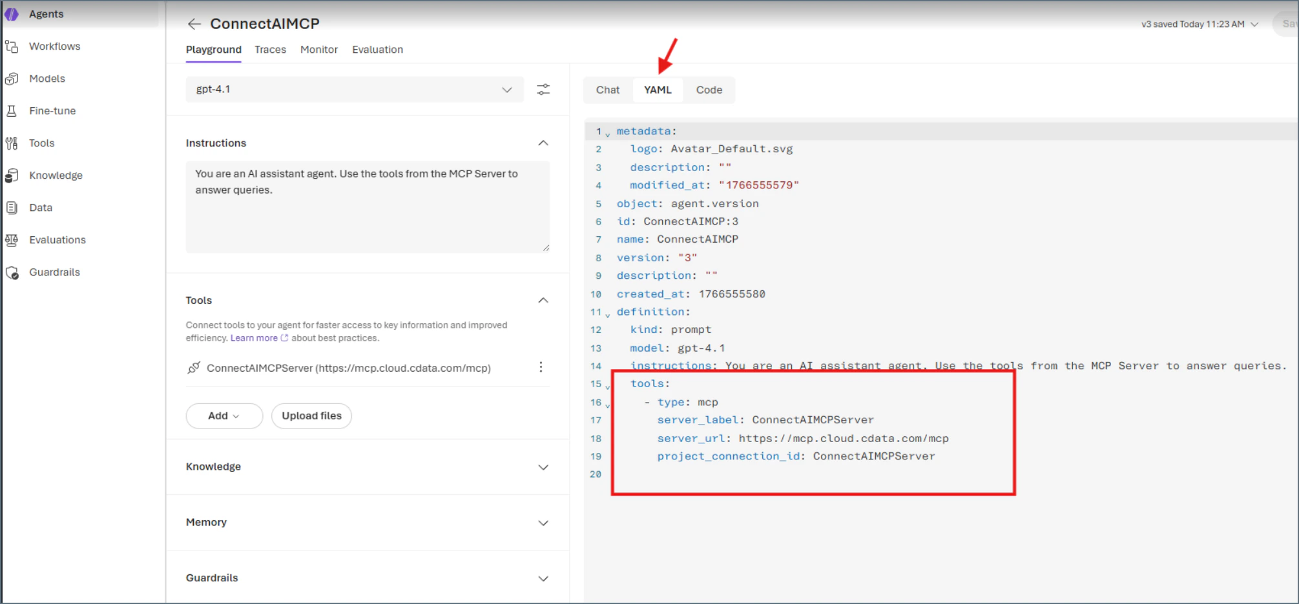Open the Learn more best practices link
1299x604 pixels.
click(254, 337)
